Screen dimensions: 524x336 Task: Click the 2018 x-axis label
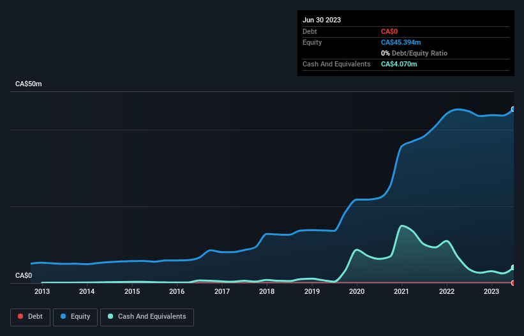pos(267,291)
